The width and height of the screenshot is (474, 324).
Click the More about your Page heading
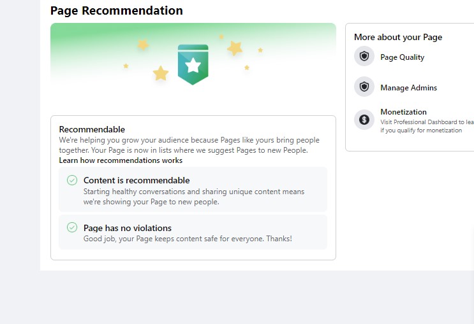pos(398,37)
